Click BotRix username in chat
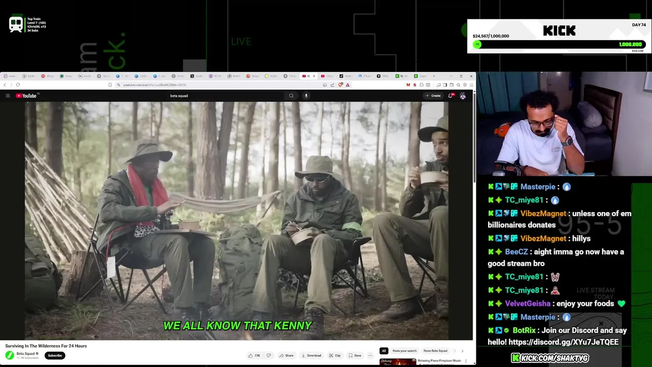The width and height of the screenshot is (652, 367). [x=524, y=330]
